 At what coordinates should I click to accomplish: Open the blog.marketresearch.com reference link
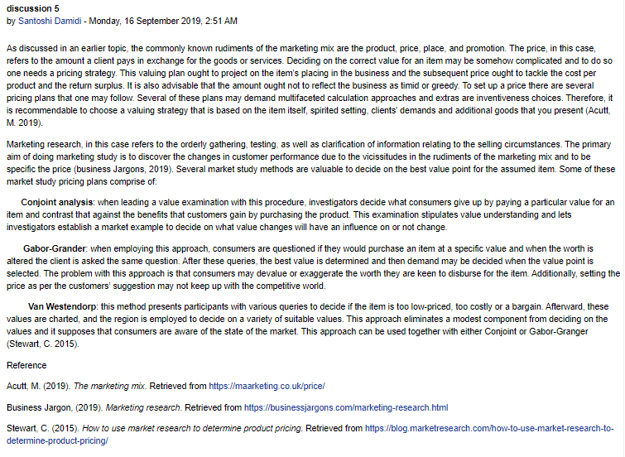489,428
